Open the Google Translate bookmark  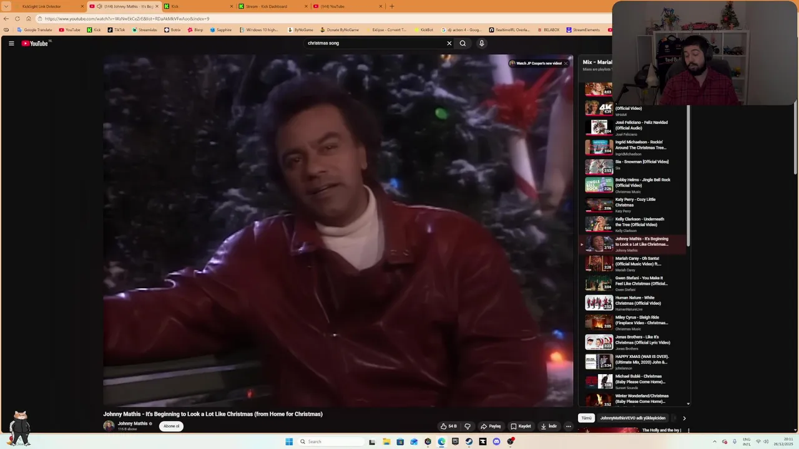coord(35,30)
